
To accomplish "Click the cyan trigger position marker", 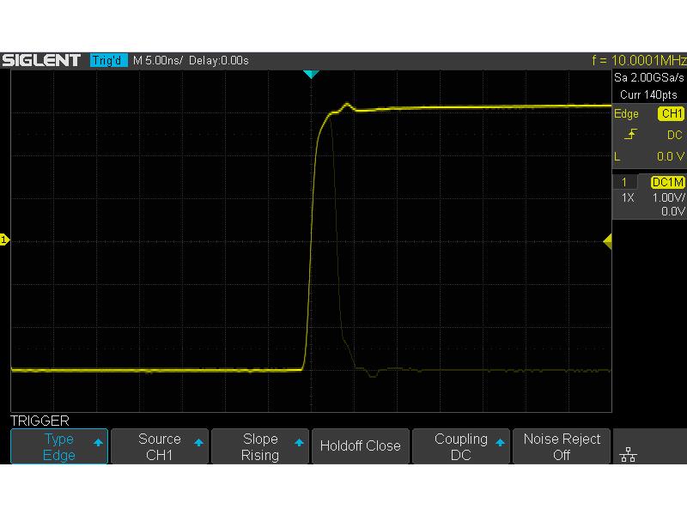I will click(311, 74).
